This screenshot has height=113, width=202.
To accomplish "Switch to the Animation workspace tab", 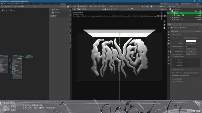I will pos(69,4).
